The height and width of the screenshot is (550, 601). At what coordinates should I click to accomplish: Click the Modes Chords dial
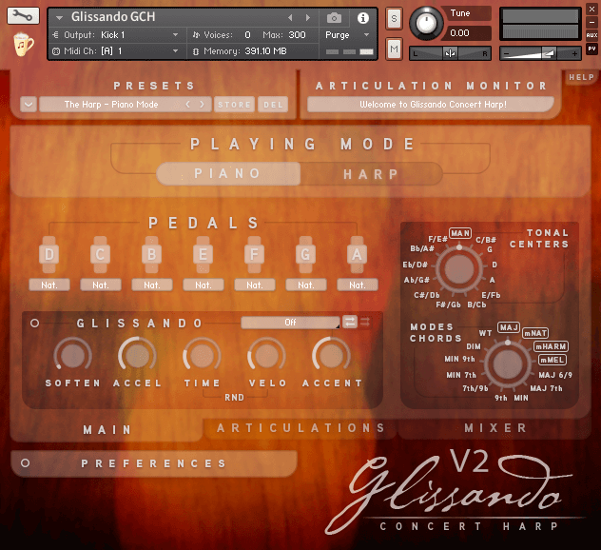pyautogui.click(x=508, y=363)
